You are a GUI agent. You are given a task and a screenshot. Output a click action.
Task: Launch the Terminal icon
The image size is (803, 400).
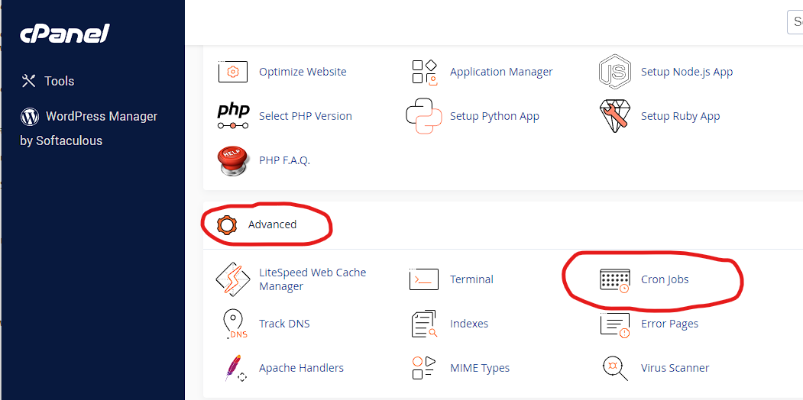pos(423,280)
